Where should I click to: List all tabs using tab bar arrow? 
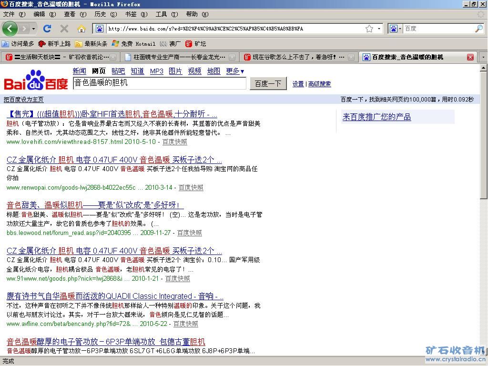tap(483, 57)
